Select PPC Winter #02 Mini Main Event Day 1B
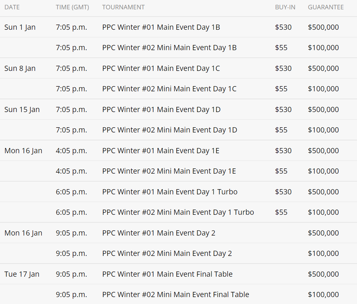Image resolution: width=357 pixels, height=304 pixels. [x=169, y=48]
